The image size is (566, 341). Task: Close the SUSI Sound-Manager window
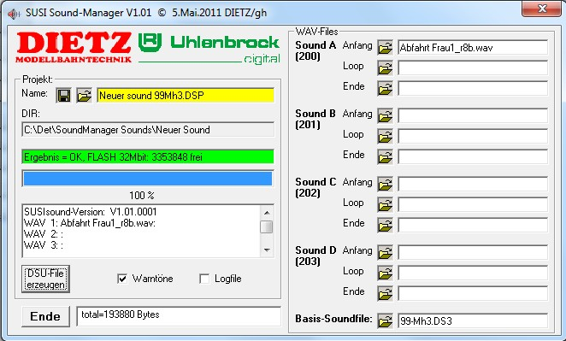click(541, 9)
